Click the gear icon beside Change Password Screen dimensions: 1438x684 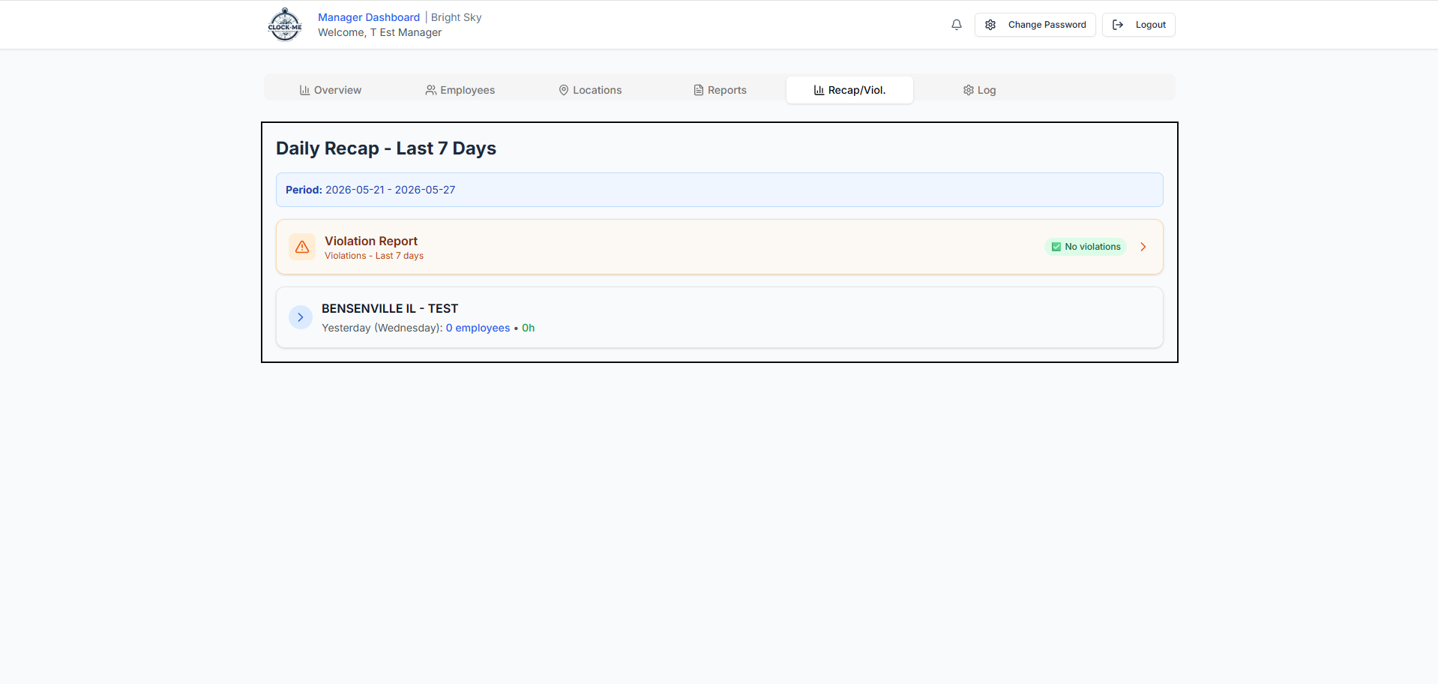click(x=990, y=25)
